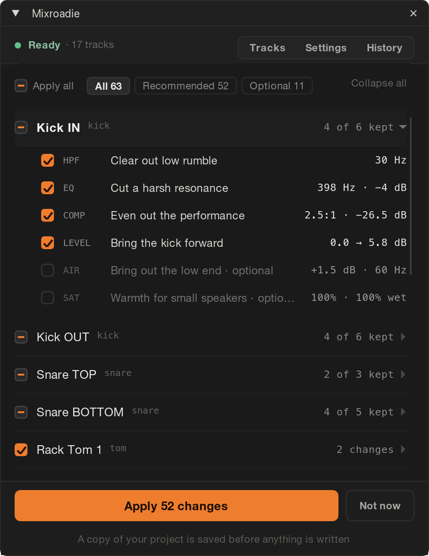Screen dimensions: 429x556
Task: Click the '100% · 100% wet' value
Action: pos(359,298)
